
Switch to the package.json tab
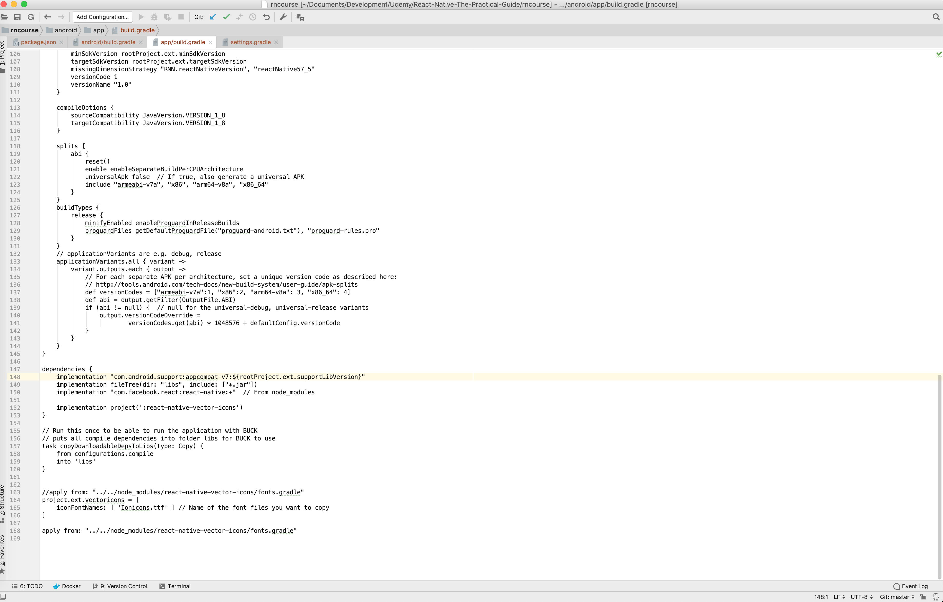point(38,42)
